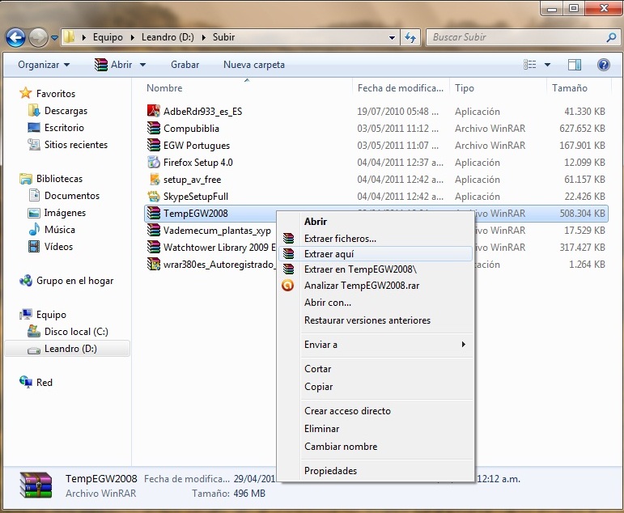
Task: Expand the arrow after Equipo breadcrumb
Action: click(x=132, y=37)
